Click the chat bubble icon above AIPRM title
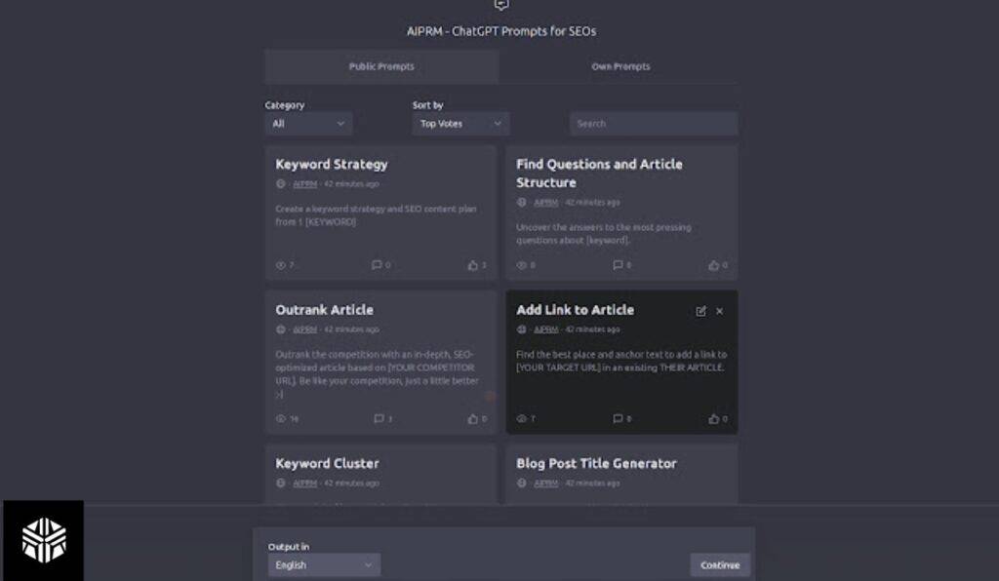Screen dimensions: 999x581 (501, 5)
